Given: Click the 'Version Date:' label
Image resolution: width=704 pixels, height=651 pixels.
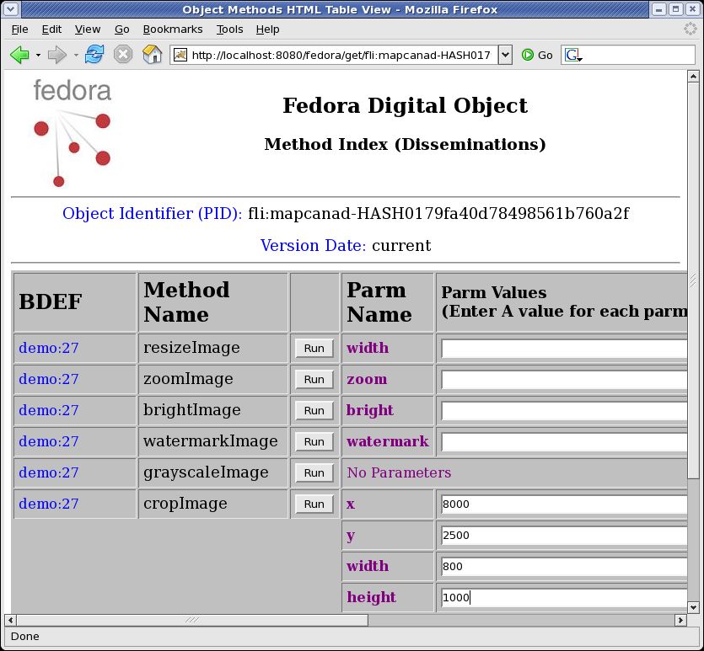Looking at the screenshot, I should tap(314, 245).
